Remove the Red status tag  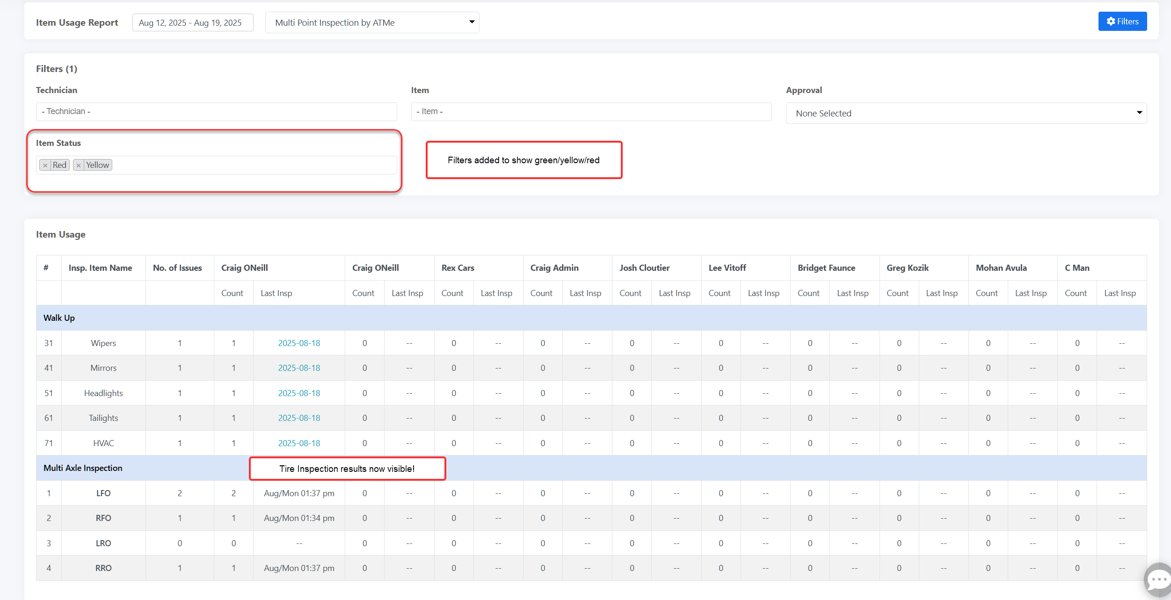coord(45,165)
